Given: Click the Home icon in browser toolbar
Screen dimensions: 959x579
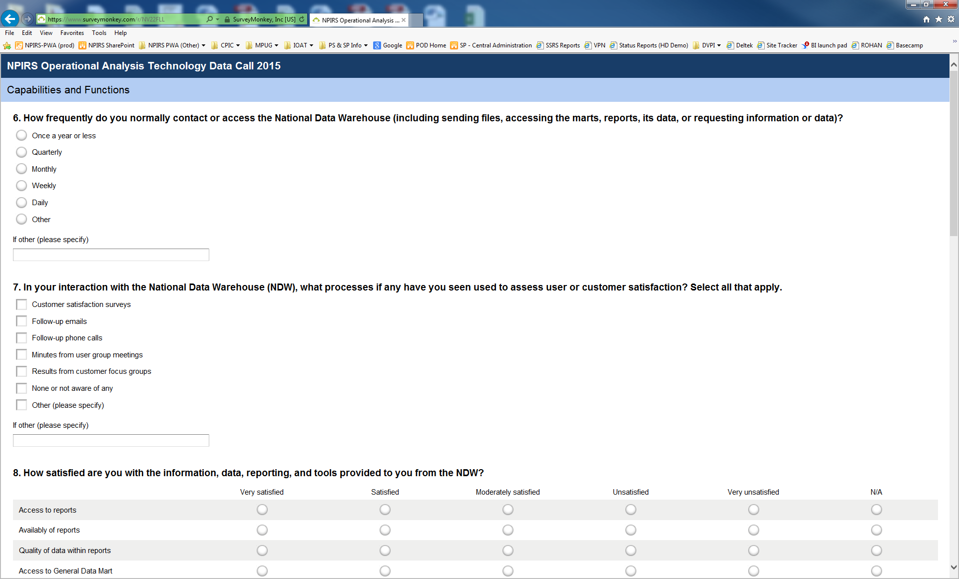Looking at the screenshot, I should 927,19.
